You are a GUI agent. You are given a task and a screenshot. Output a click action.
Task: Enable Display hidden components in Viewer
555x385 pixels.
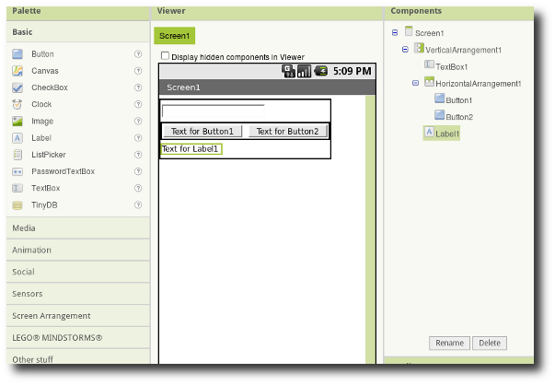click(x=166, y=56)
